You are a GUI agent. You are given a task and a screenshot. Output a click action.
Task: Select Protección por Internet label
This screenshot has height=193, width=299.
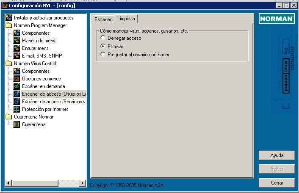click(x=45, y=109)
